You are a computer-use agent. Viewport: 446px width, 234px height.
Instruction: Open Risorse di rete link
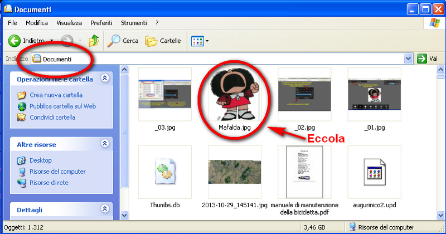49,183
